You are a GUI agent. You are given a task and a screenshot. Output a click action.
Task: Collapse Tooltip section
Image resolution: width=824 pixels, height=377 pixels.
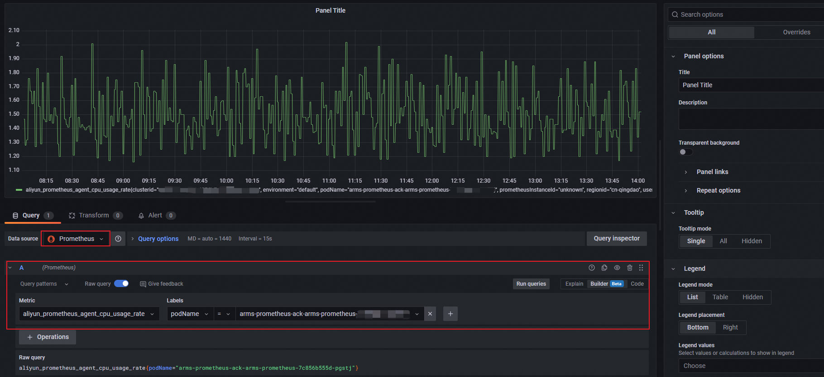[x=673, y=212]
